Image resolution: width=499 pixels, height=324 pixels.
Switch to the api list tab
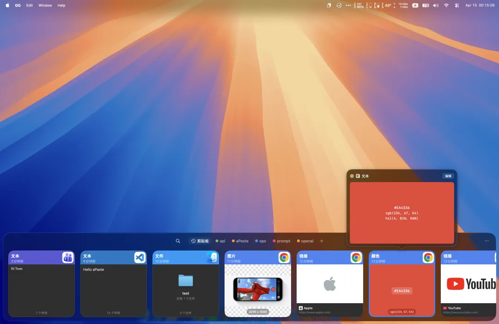click(220, 241)
